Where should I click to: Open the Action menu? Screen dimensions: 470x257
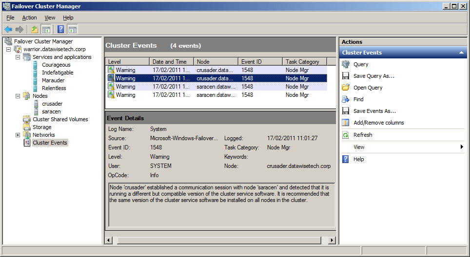(x=29, y=18)
